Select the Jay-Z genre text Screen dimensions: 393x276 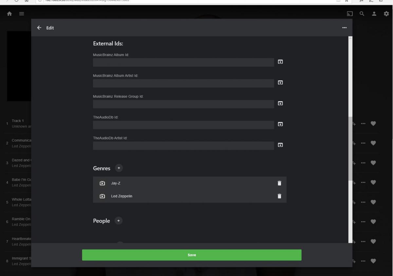(116, 183)
